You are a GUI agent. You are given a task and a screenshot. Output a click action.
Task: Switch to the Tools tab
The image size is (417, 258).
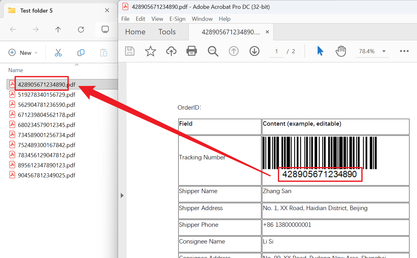tap(167, 32)
